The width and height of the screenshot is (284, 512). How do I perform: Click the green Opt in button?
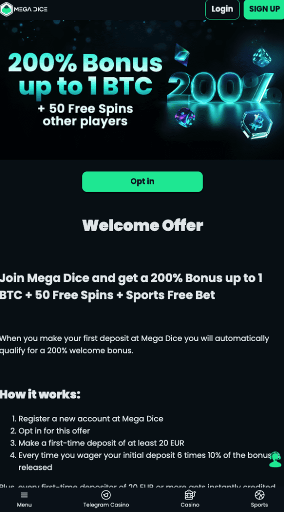point(142,181)
